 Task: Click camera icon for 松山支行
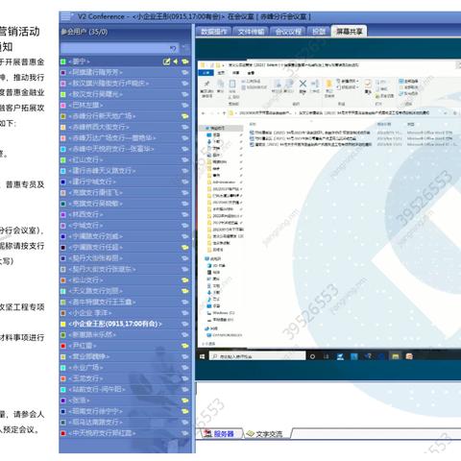[x=185, y=280]
